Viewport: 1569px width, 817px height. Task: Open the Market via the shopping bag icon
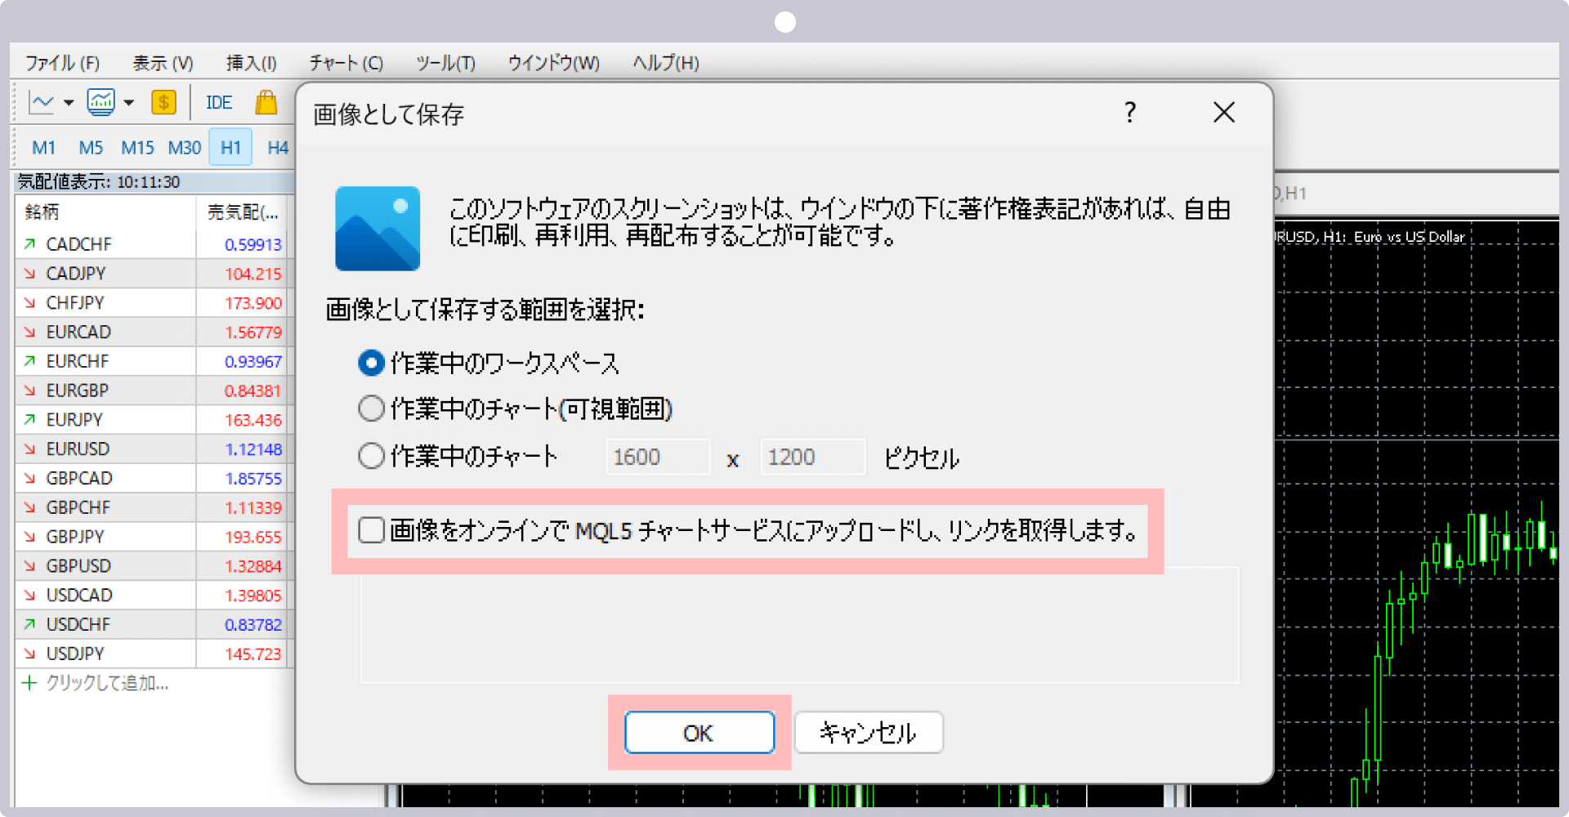266,103
